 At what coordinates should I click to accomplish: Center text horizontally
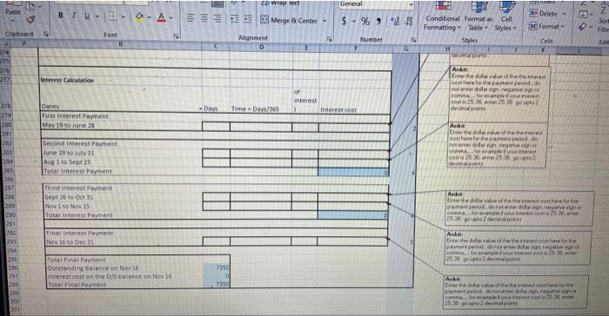pyautogui.click(x=204, y=18)
